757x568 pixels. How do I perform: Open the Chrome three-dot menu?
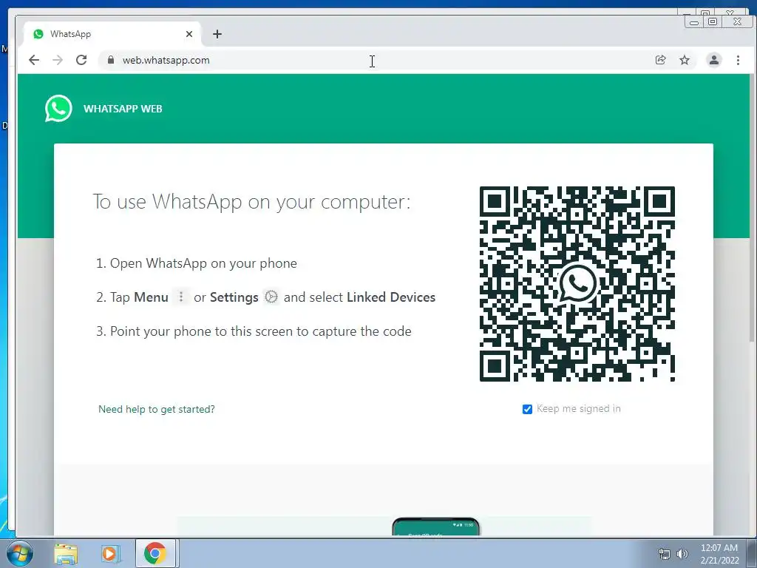(x=738, y=60)
